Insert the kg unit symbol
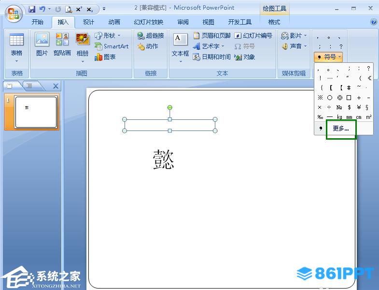Image resolution: width=379 pixels, height=290 pixels. point(339,117)
